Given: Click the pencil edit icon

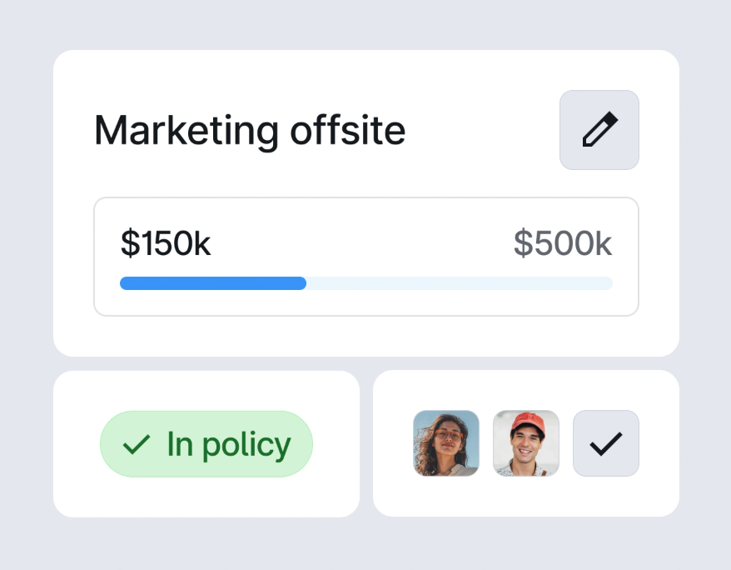Looking at the screenshot, I should coord(599,130).
